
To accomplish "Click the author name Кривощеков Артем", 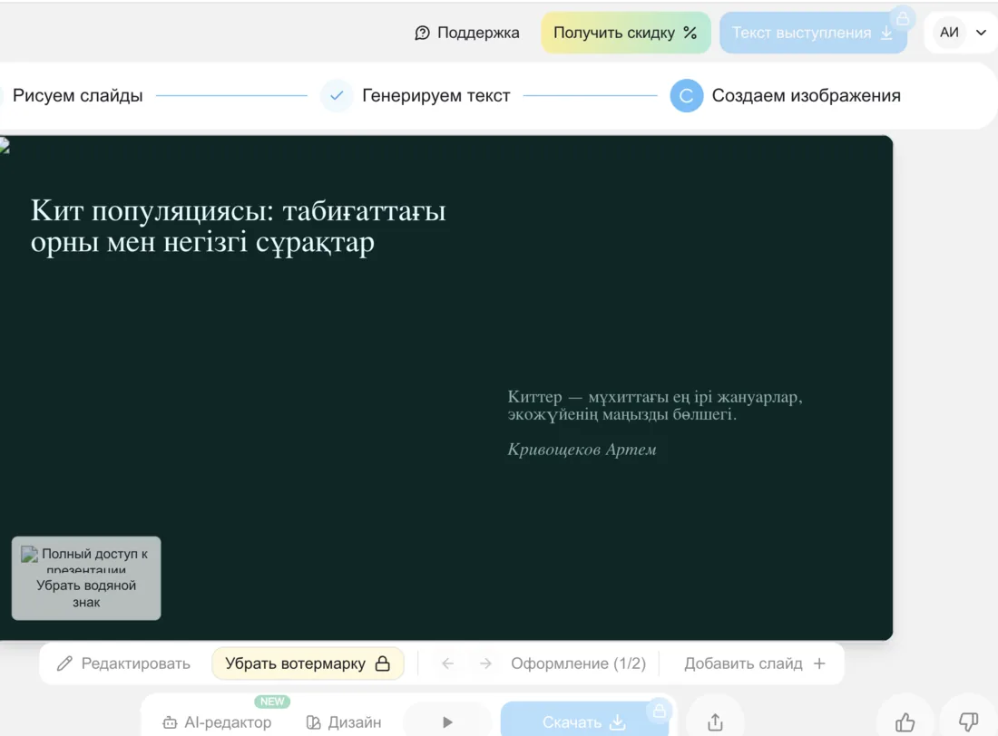I will click(x=582, y=449).
